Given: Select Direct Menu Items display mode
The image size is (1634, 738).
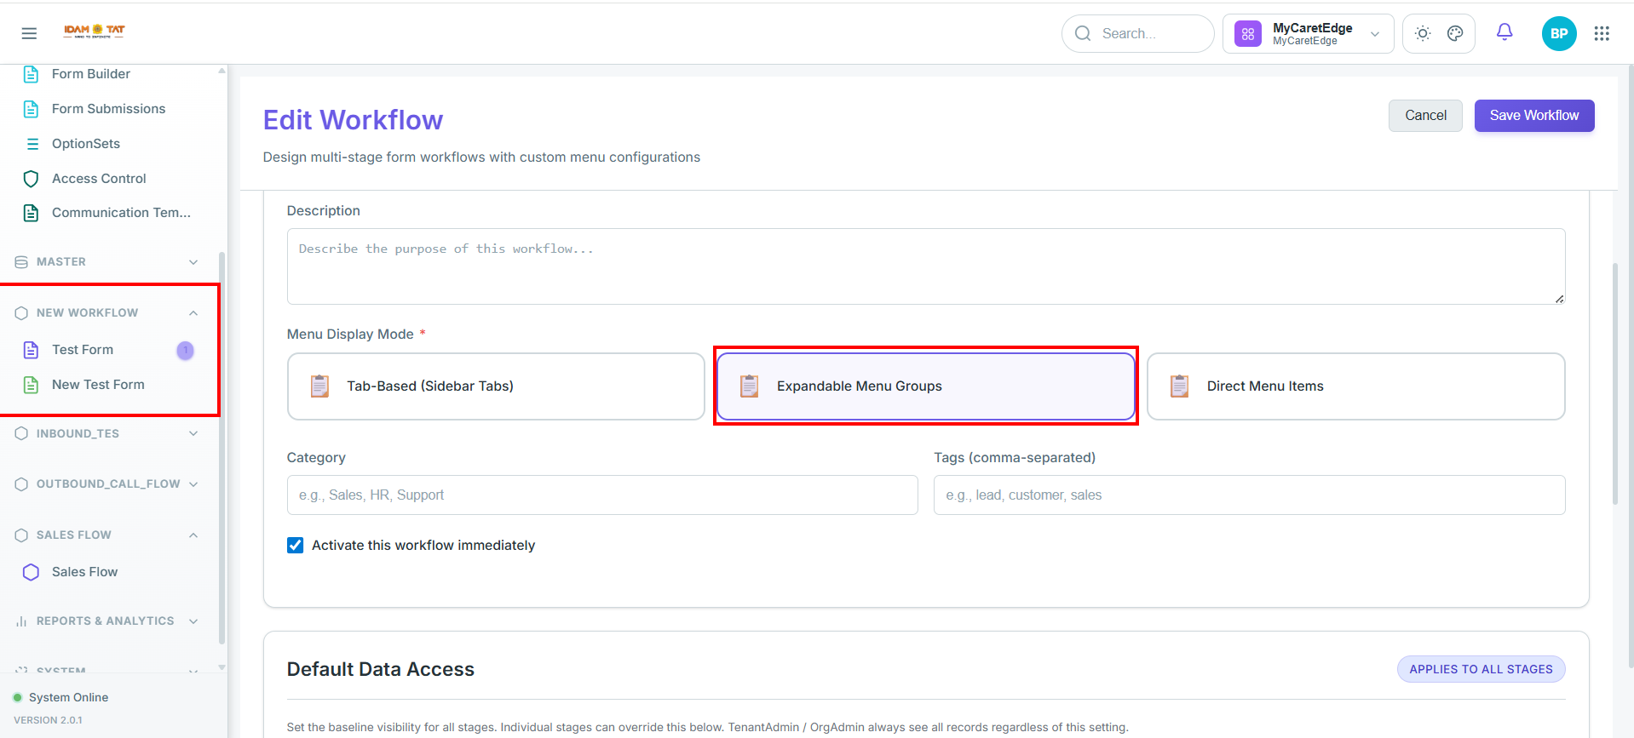Looking at the screenshot, I should tap(1356, 386).
